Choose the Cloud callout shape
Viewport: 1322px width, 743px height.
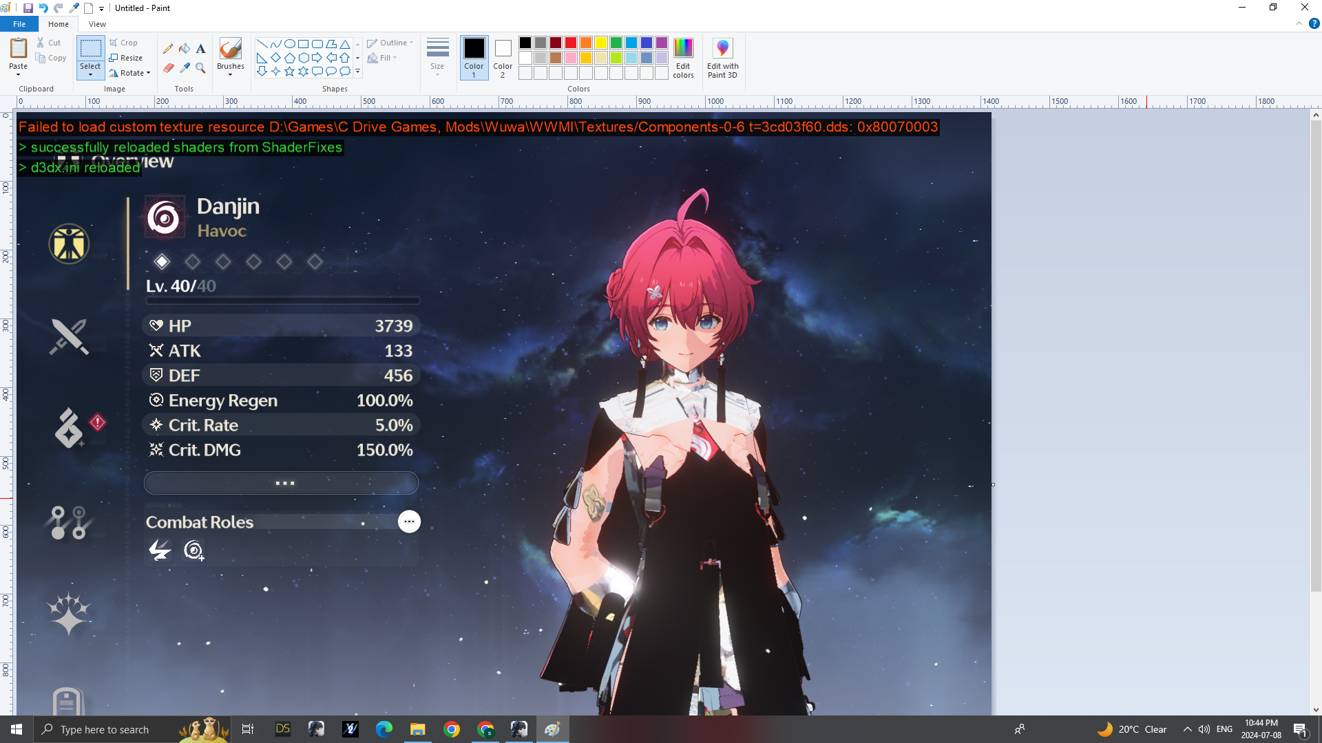(345, 71)
